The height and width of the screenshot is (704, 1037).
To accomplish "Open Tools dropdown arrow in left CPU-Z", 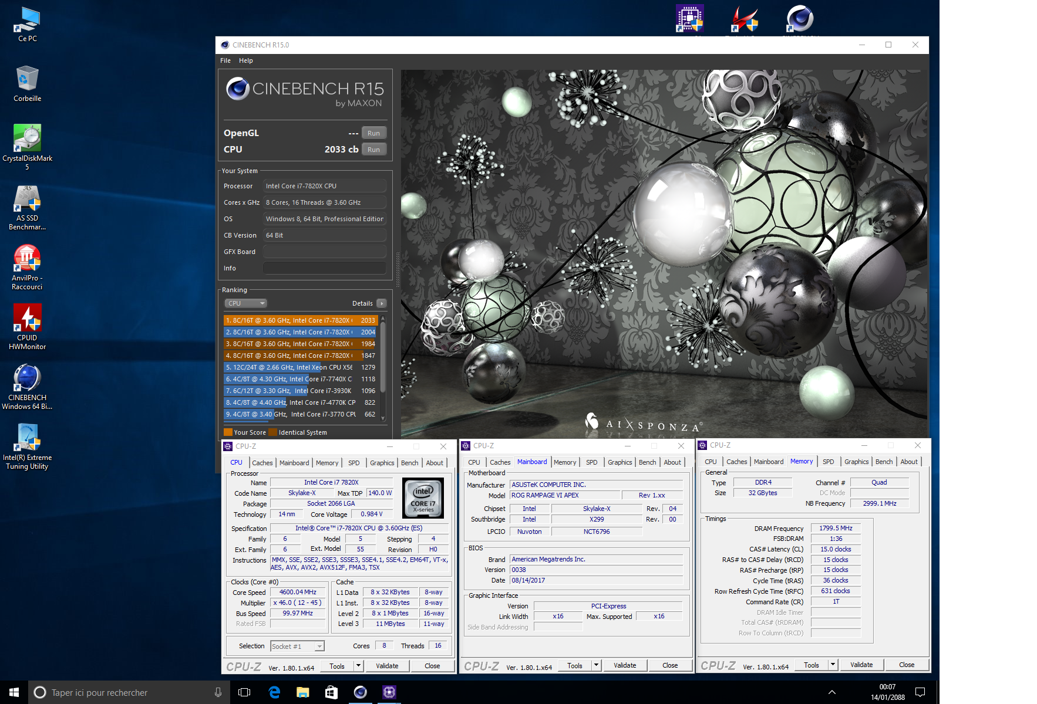I will pos(358,666).
